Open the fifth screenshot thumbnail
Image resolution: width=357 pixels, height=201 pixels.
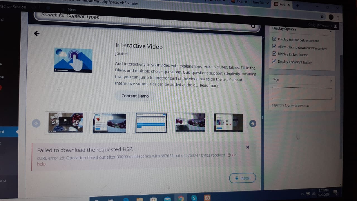(228, 123)
